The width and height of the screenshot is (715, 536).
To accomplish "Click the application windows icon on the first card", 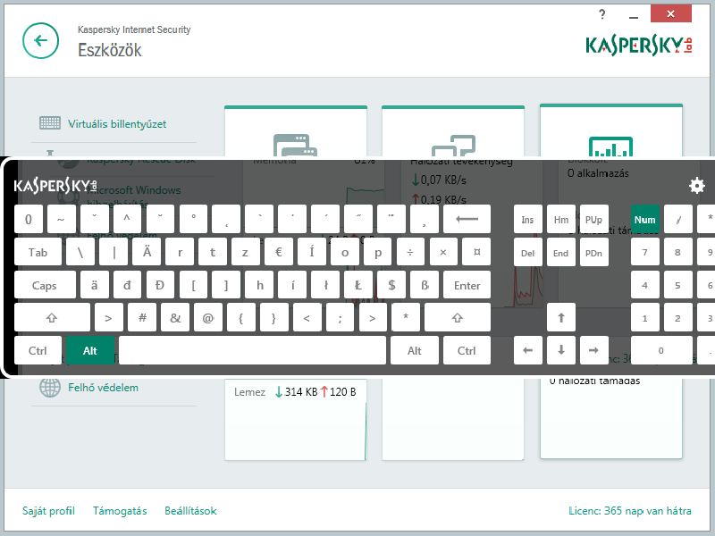I will point(296,146).
